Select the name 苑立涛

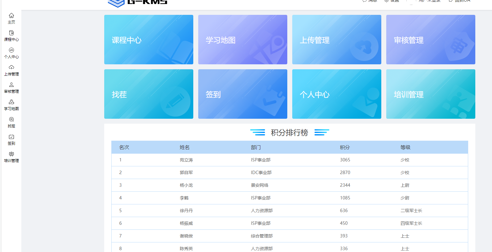[x=186, y=160]
